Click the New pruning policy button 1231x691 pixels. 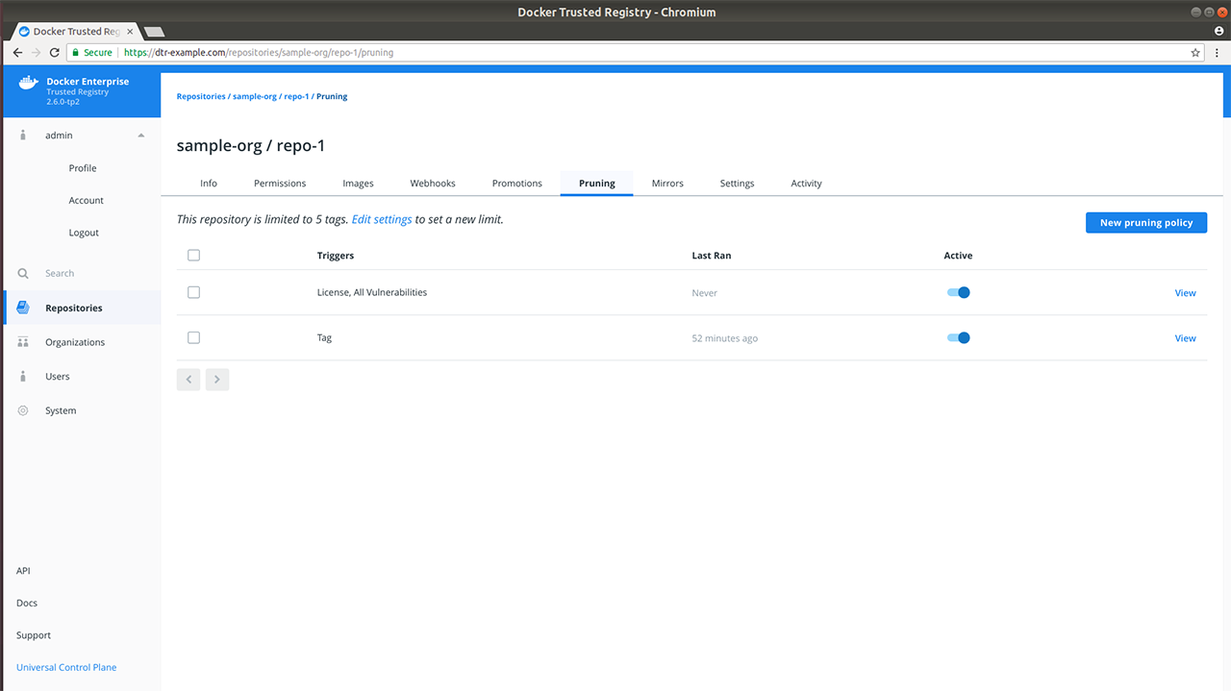pyautogui.click(x=1145, y=223)
